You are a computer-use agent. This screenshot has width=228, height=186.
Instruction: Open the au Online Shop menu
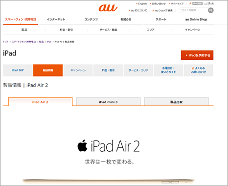tap(196, 20)
